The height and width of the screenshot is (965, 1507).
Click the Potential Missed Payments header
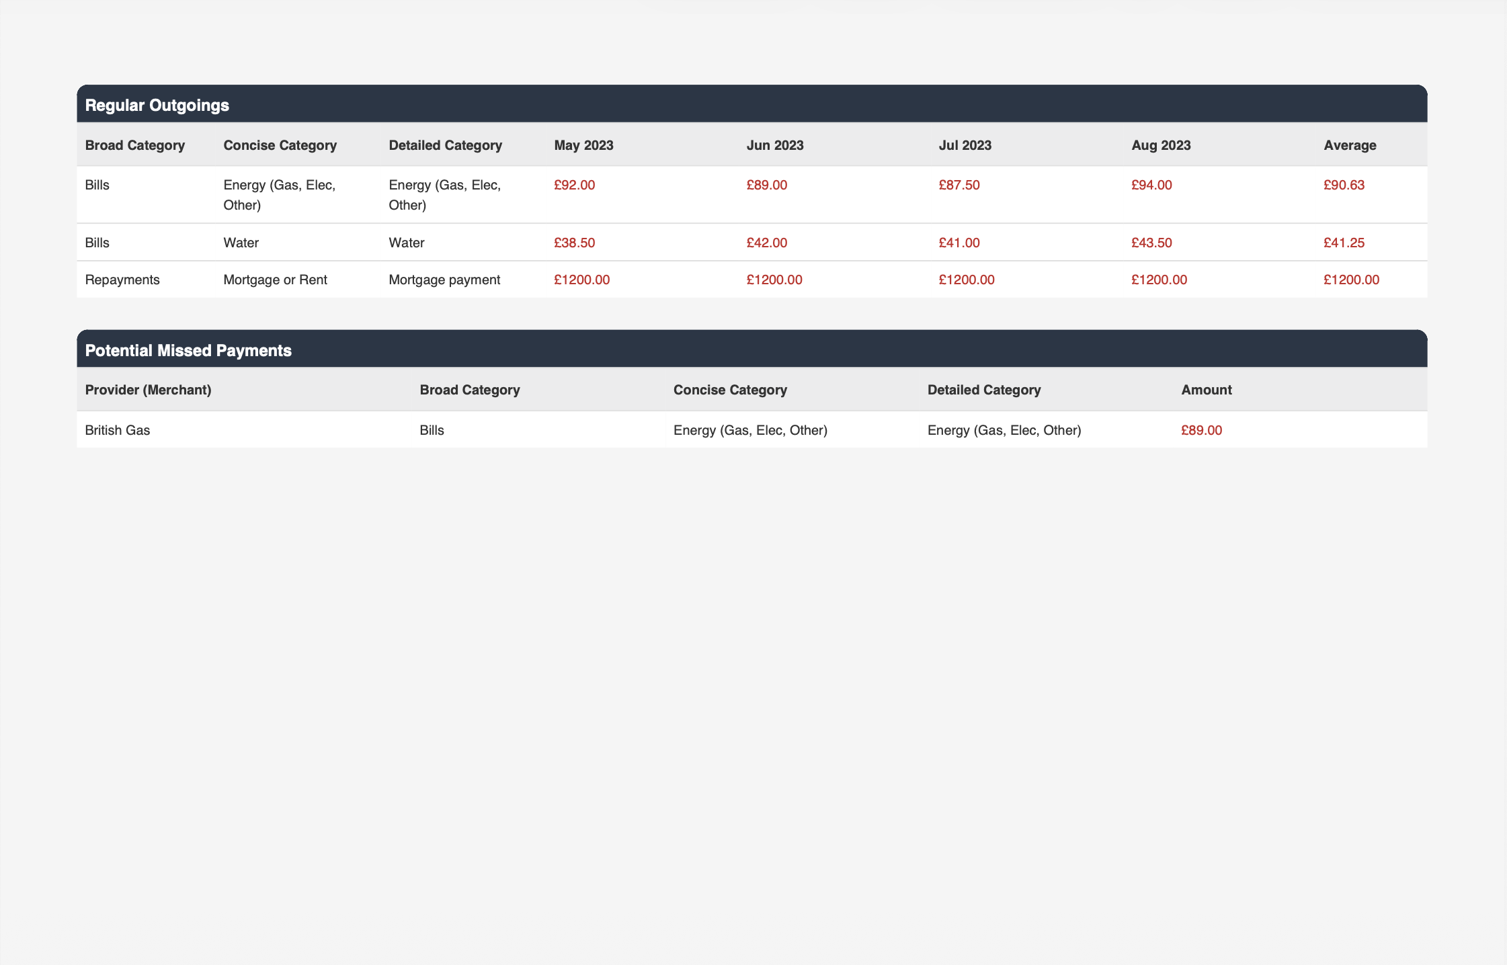188,350
